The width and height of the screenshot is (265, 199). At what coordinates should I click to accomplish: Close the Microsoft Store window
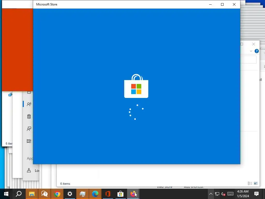point(234,4)
